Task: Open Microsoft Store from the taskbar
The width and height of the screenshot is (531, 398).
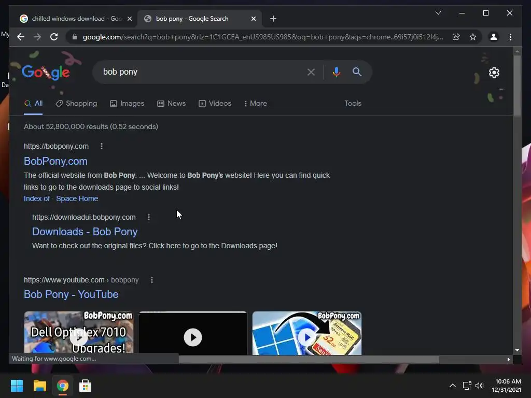Action: tap(86, 386)
